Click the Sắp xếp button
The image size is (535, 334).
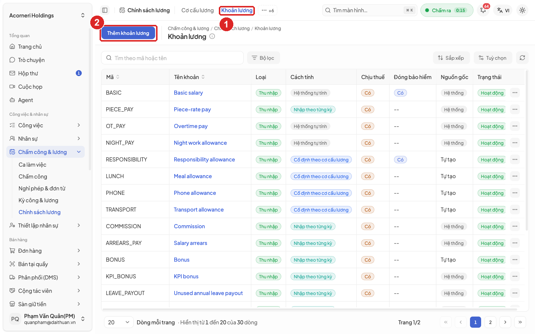pyautogui.click(x=451, y=58)
